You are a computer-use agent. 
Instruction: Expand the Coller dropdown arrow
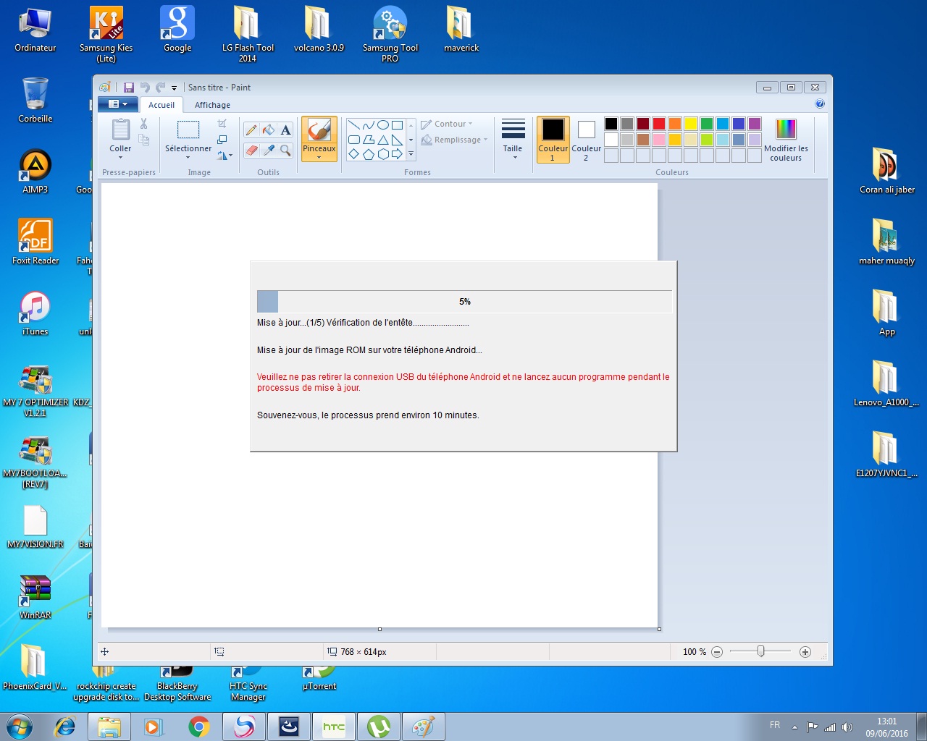[x=121, y=158]
